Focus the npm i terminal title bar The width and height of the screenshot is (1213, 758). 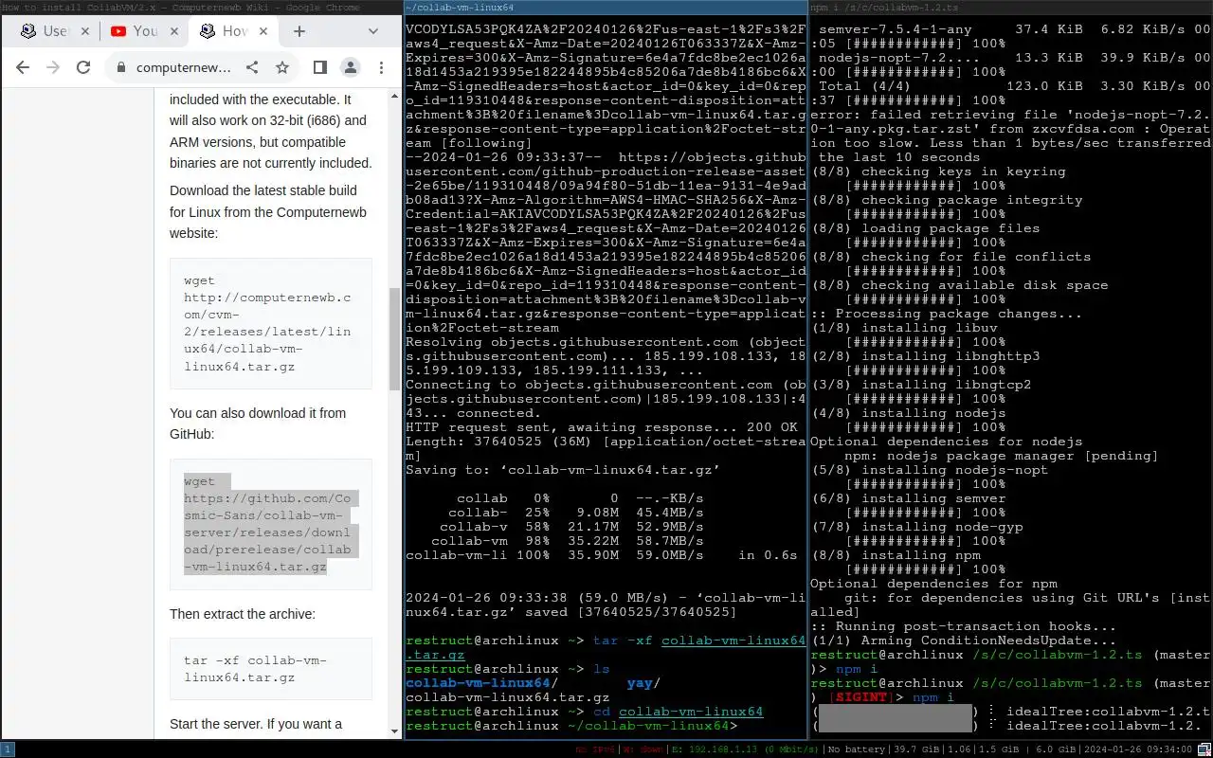click(x=1011, y=8)
